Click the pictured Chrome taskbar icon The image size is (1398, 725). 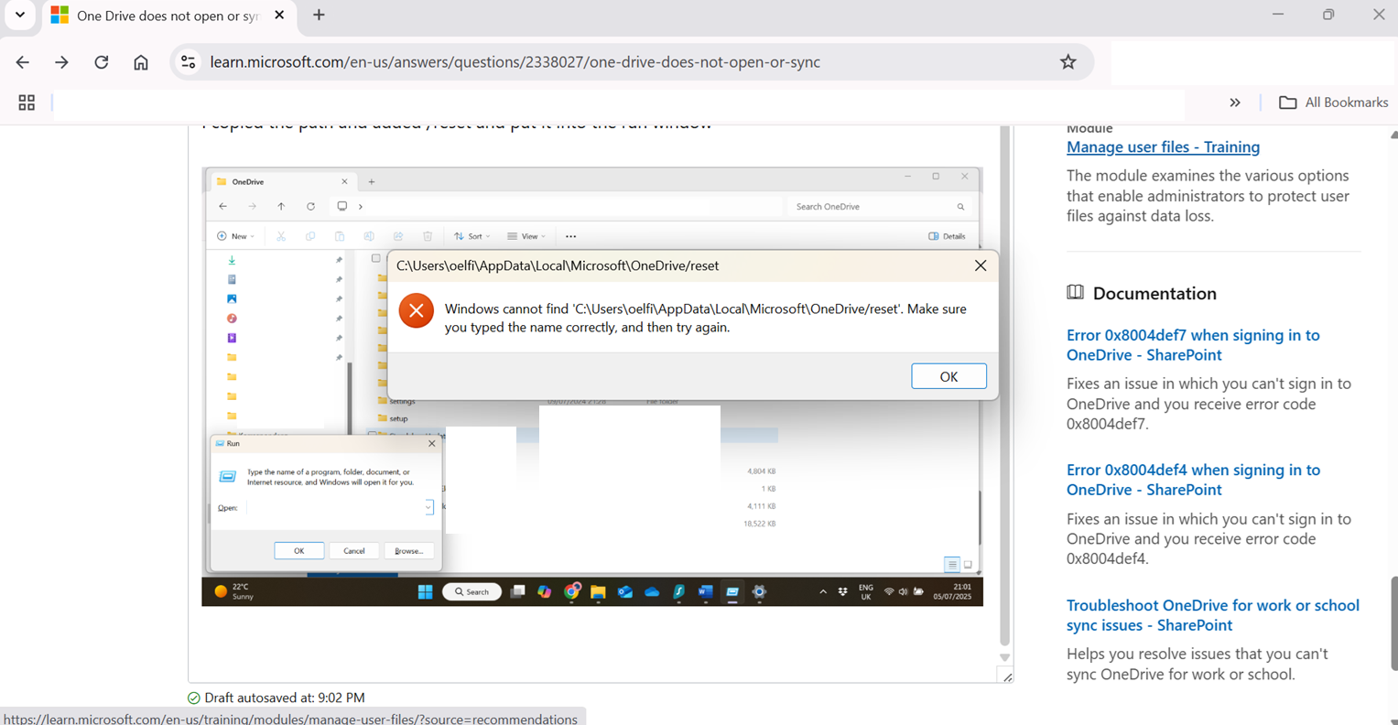tap(571, 592)
